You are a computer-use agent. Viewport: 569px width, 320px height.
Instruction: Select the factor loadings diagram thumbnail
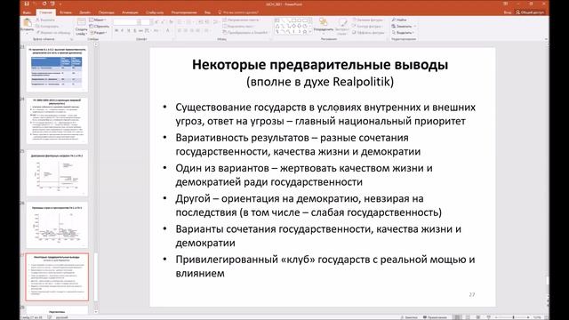coord(57,173)
